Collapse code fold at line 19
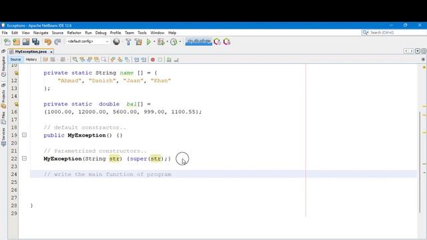 point(24,135)
